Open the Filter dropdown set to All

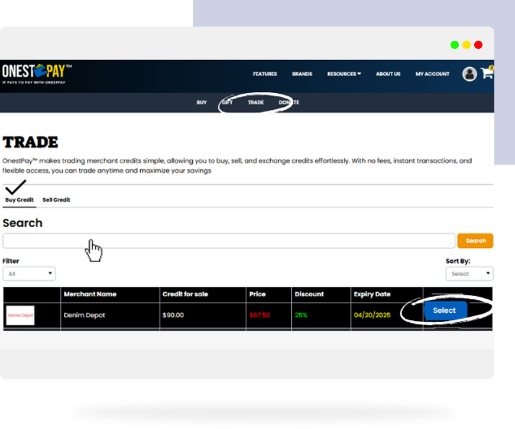coord(29,274)
